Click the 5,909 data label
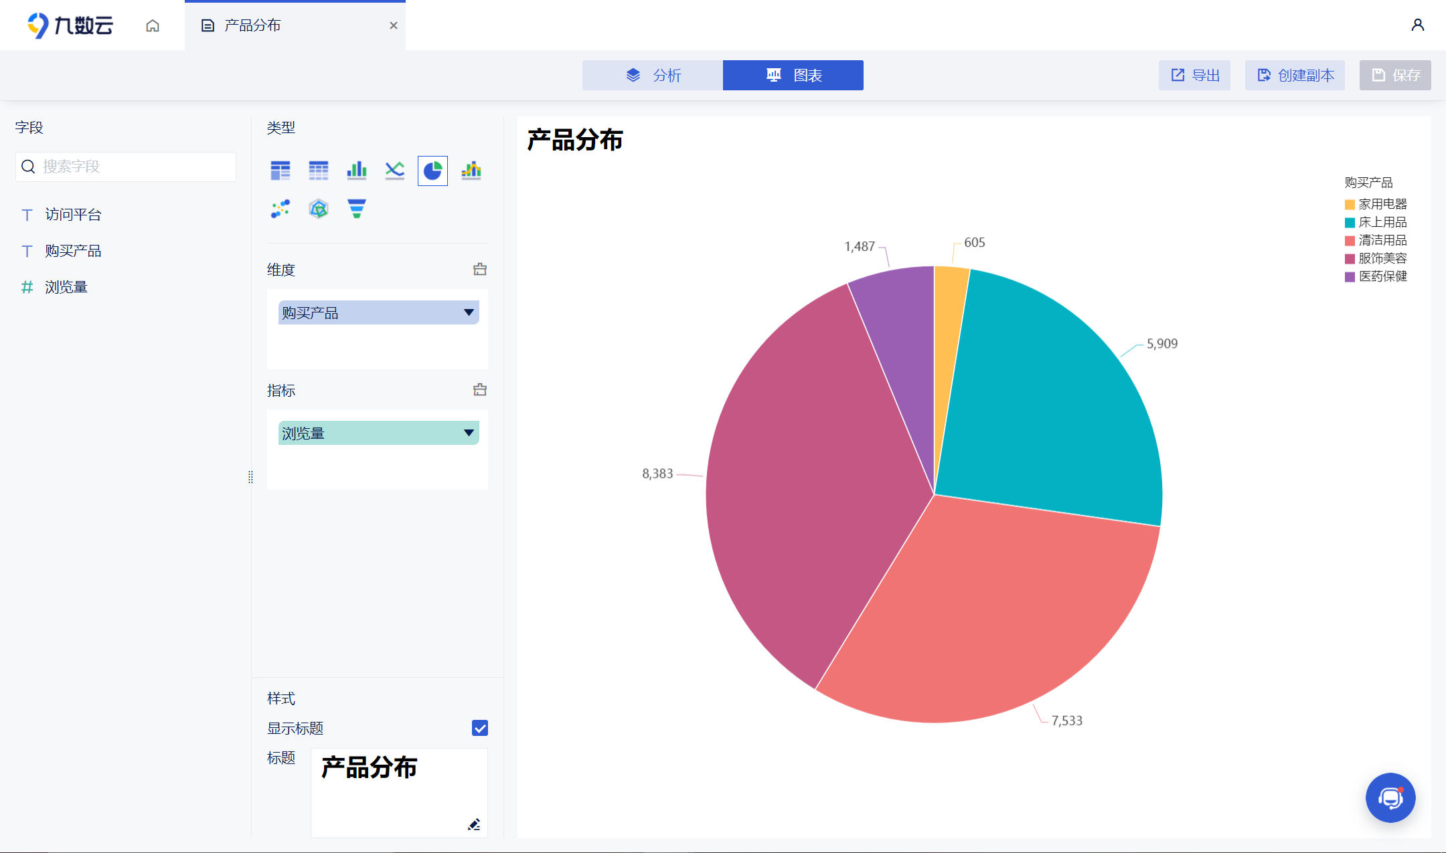Image resolution: width=1446 pixels, height=853 pixels. 1162,344
